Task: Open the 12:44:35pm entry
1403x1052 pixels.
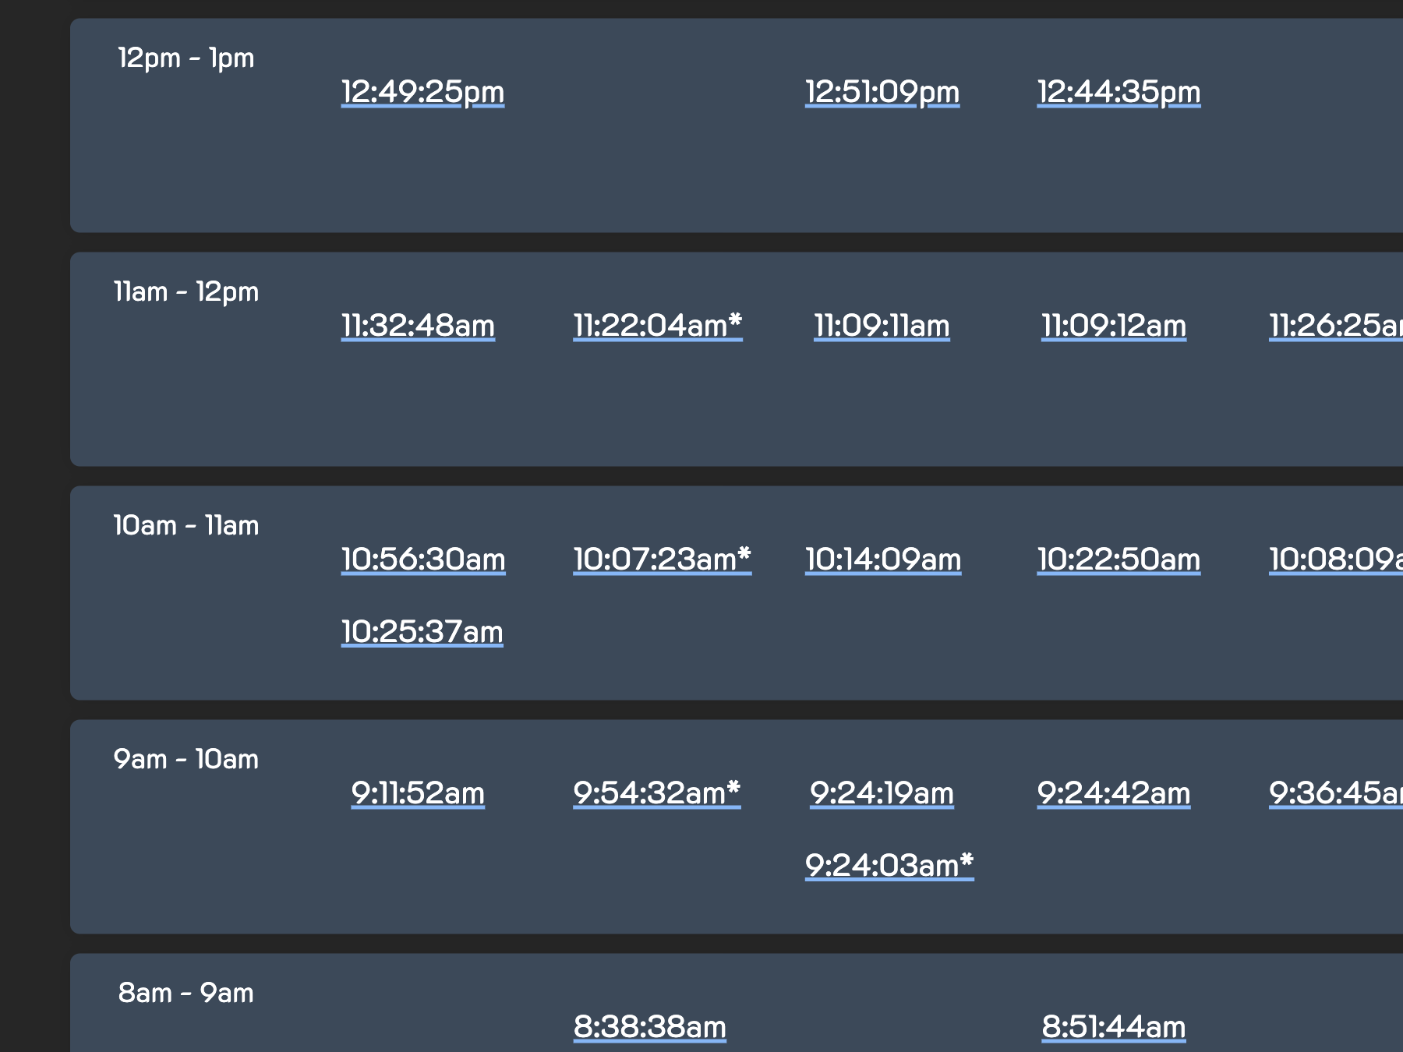Action: tap(1118, 91)
